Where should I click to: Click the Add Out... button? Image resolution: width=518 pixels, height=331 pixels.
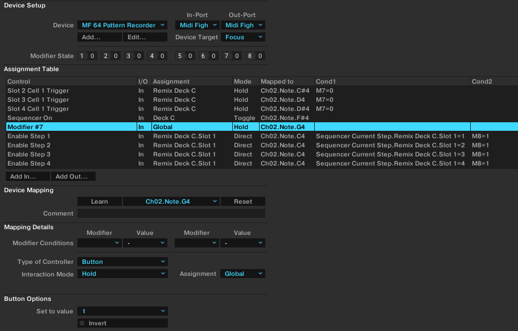pos(73,176)
